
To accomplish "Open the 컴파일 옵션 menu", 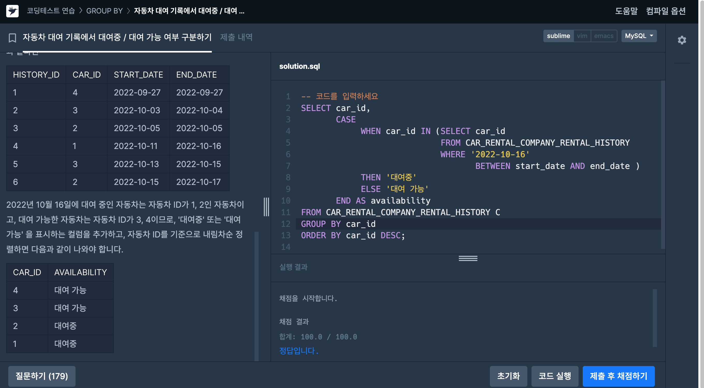I will pyautogui.click(x=666, y=11).
